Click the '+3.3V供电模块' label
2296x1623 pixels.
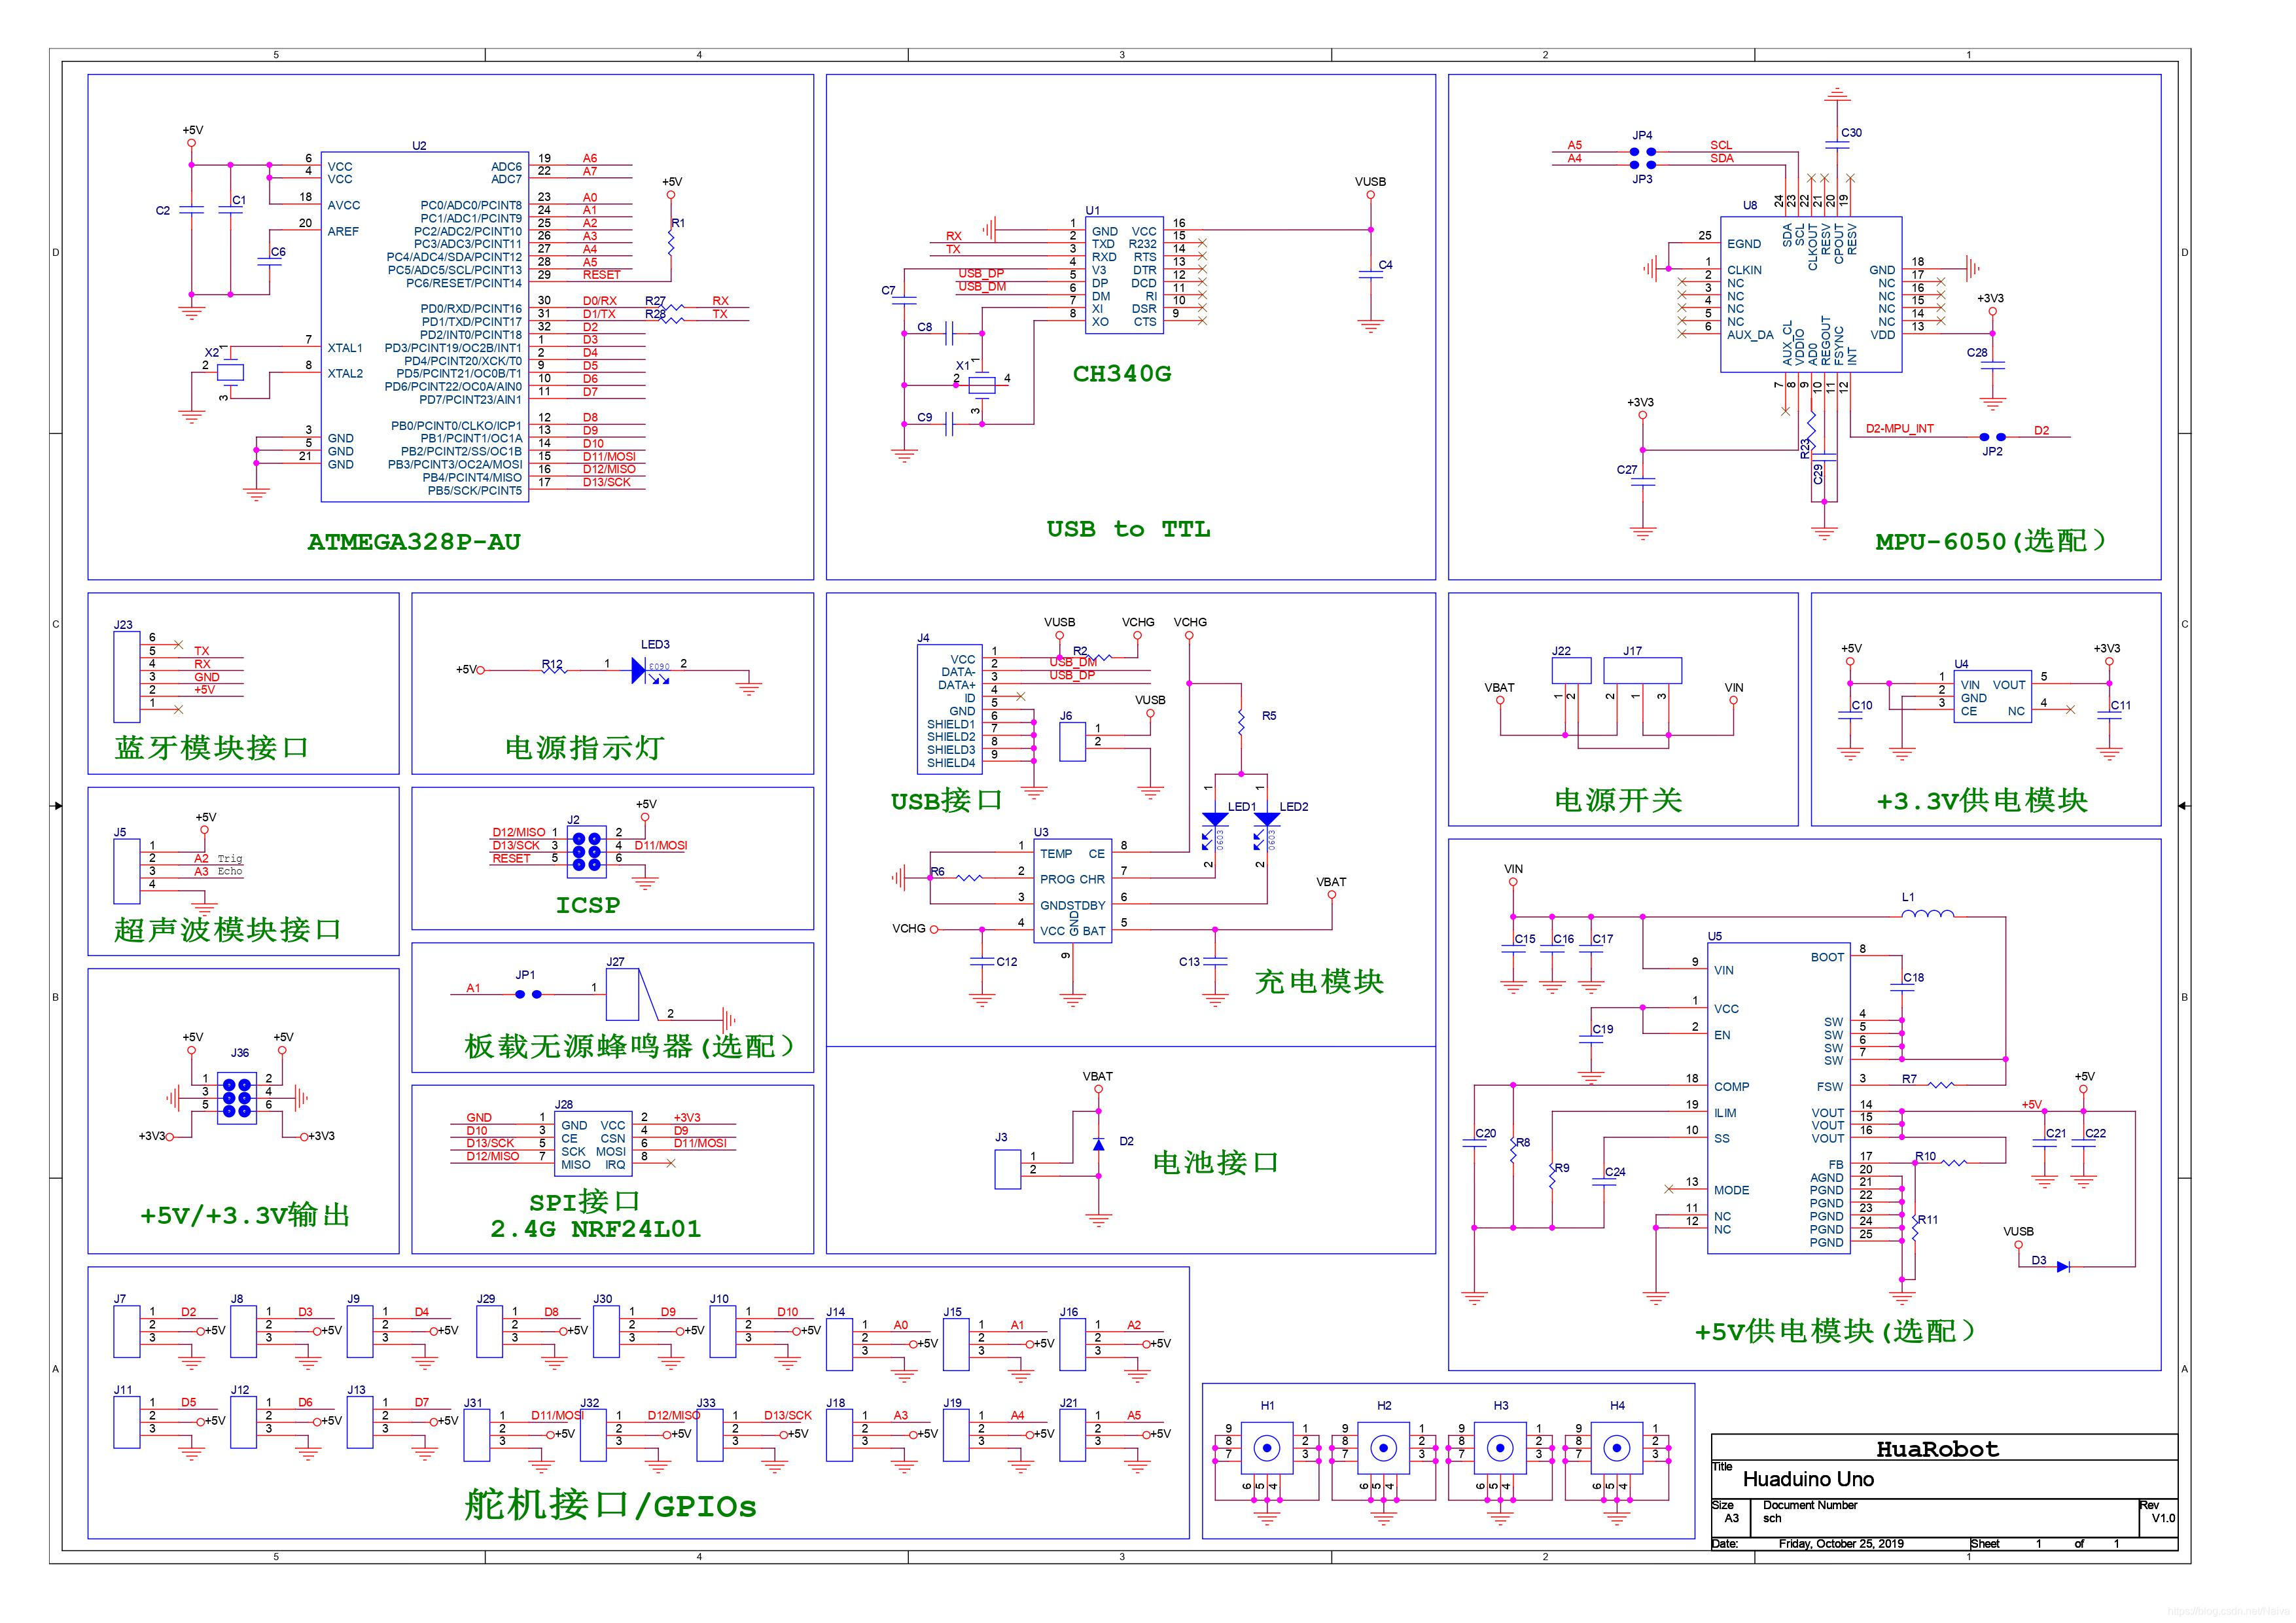[1981, 800]
